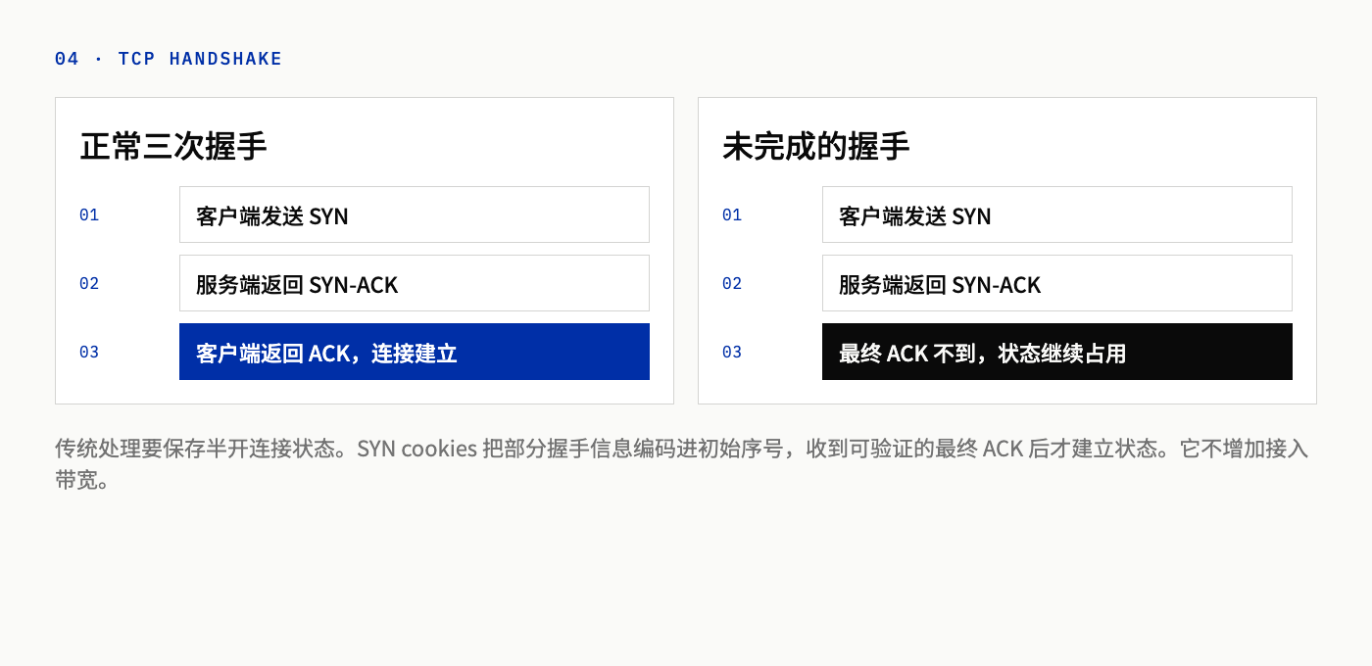The image size is (1372, 666).
Task: Click step number 03 in the 未完成的握手 card
Action: (732, 352)
